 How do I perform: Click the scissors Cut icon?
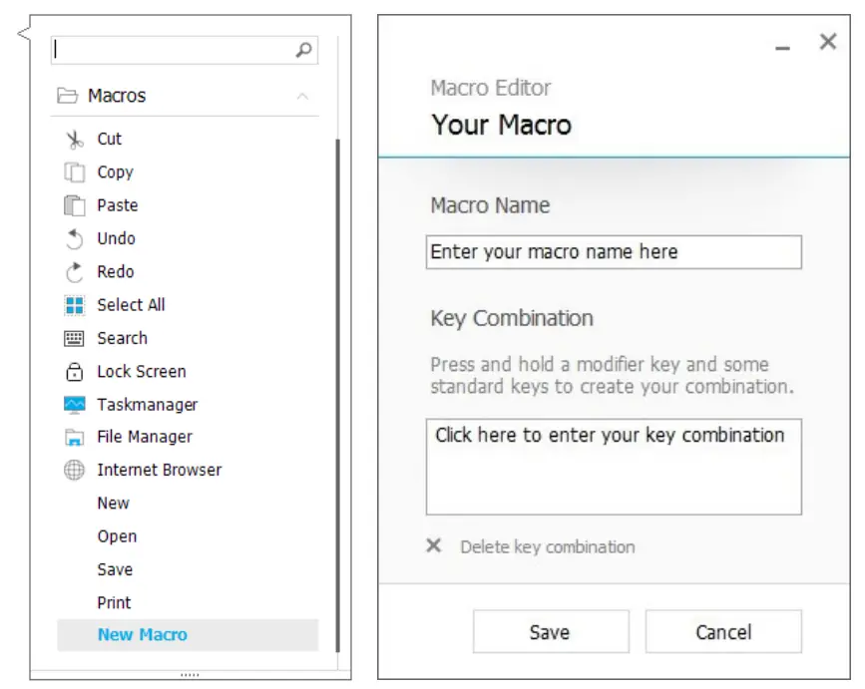(75, 140)
